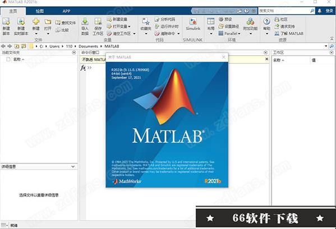The height and width of the screenshot is (229, 336).
Task: Expand the Clear Commands dropdown arrow
Action: (x=178, y=34)
